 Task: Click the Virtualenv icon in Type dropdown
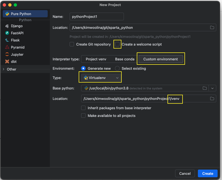[x=86, y=78]
